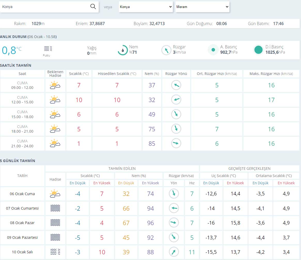
Task: Click the TAHMİN EDİLEN header
Action: pyautogui.click(x=122, y=169)
